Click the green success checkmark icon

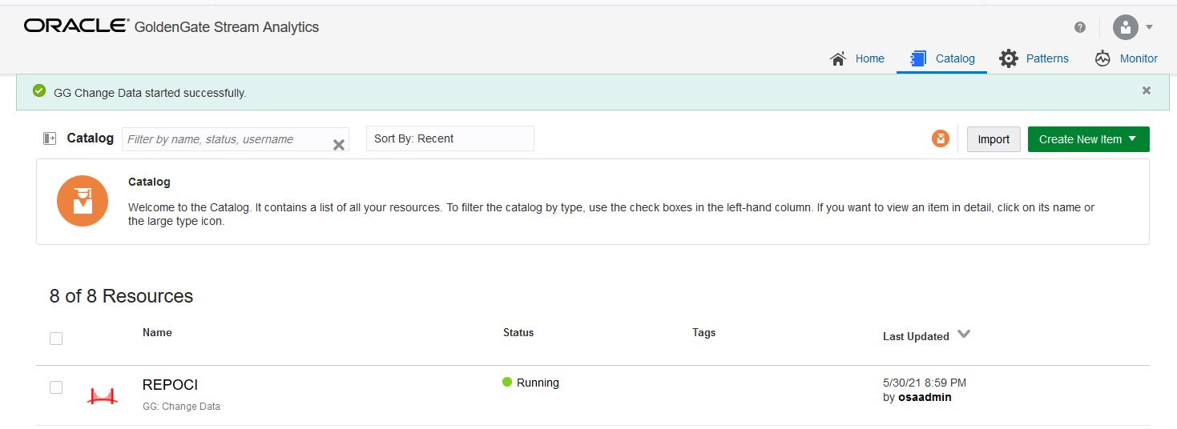(39, 91)
